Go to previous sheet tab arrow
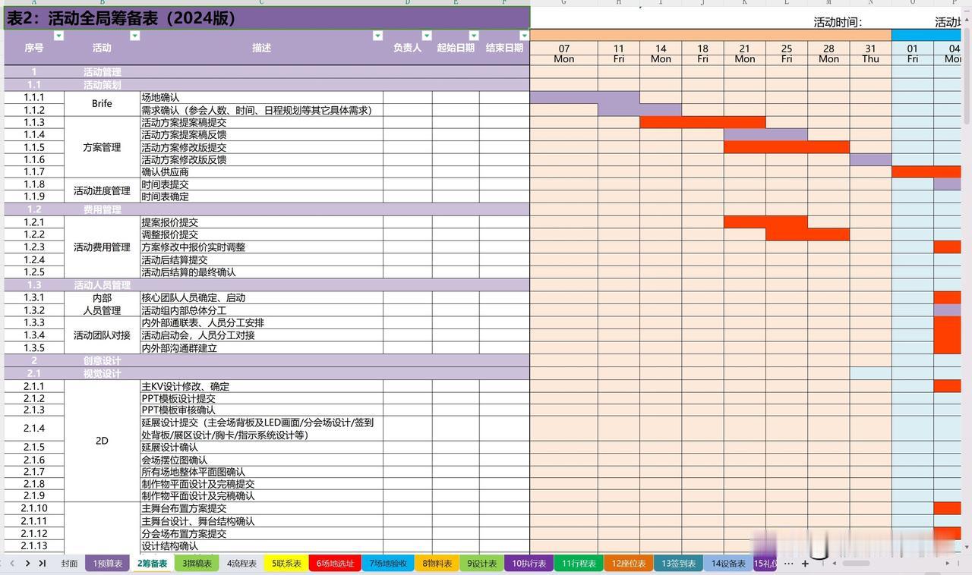 pos(11,563)
